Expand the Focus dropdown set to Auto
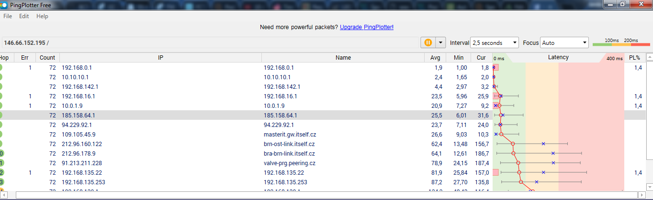Image resolution: width=653 pixels, height=200 pixels. pyautogui.click(x=564, y=42)
